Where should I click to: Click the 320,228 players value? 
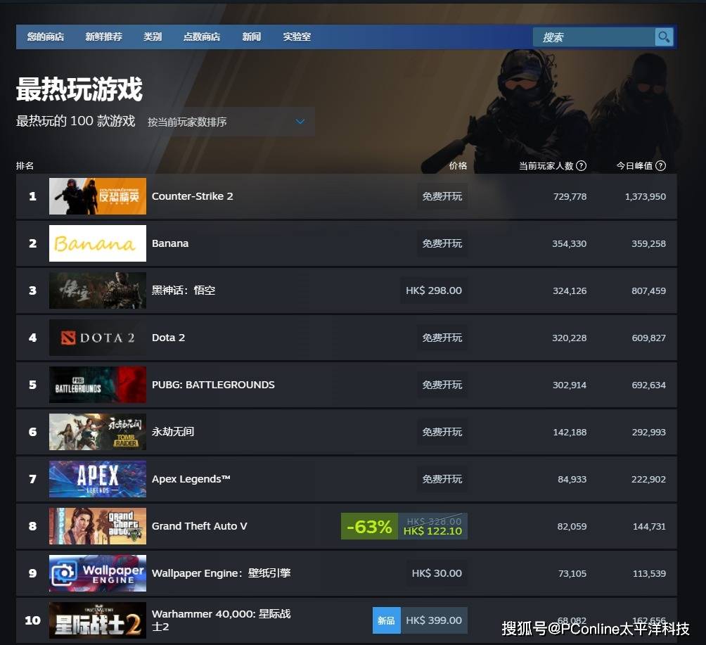(570, 338)
